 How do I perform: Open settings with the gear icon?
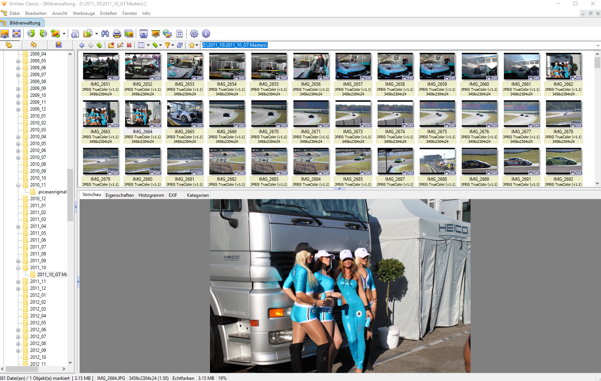[194, 34]
